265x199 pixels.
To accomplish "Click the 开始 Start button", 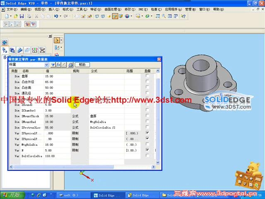I will (x=12, y=195).
